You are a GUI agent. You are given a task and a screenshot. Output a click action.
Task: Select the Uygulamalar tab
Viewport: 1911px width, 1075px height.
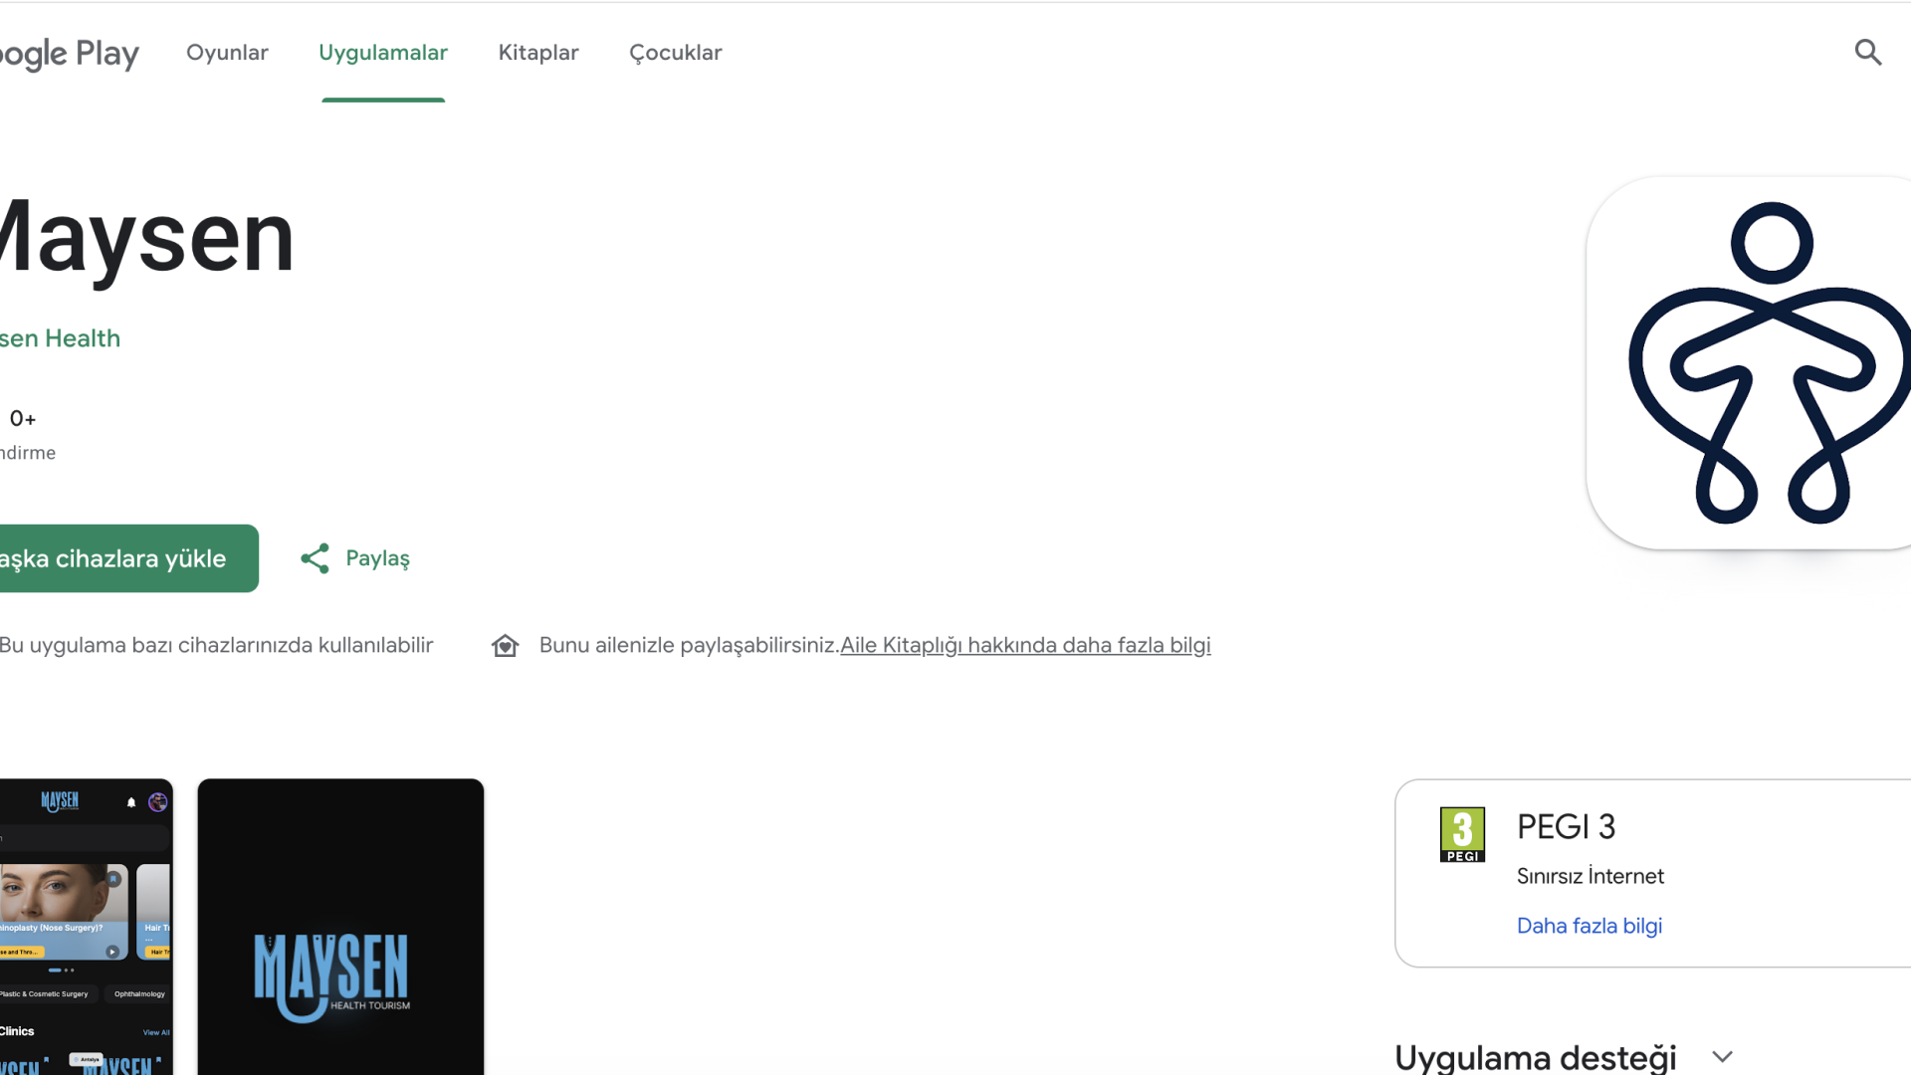pyautogui.click(x=383, y=53)
